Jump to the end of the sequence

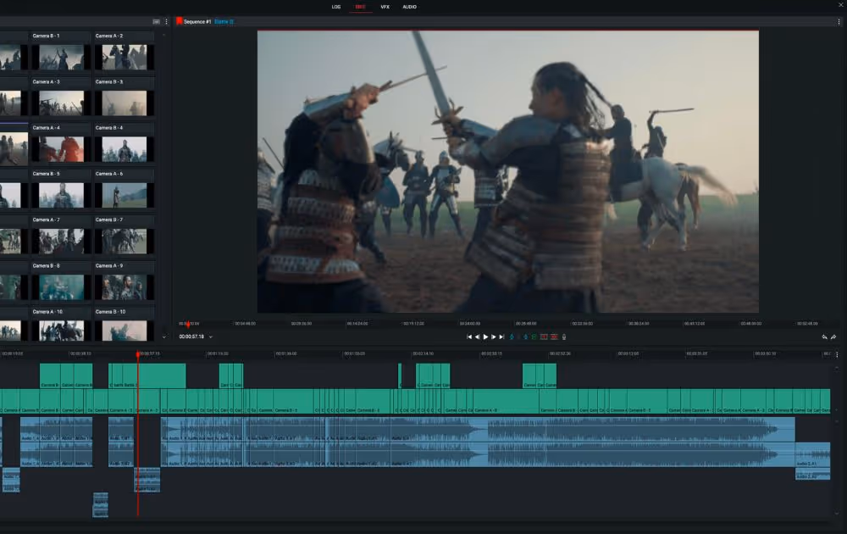coord(502,337)
